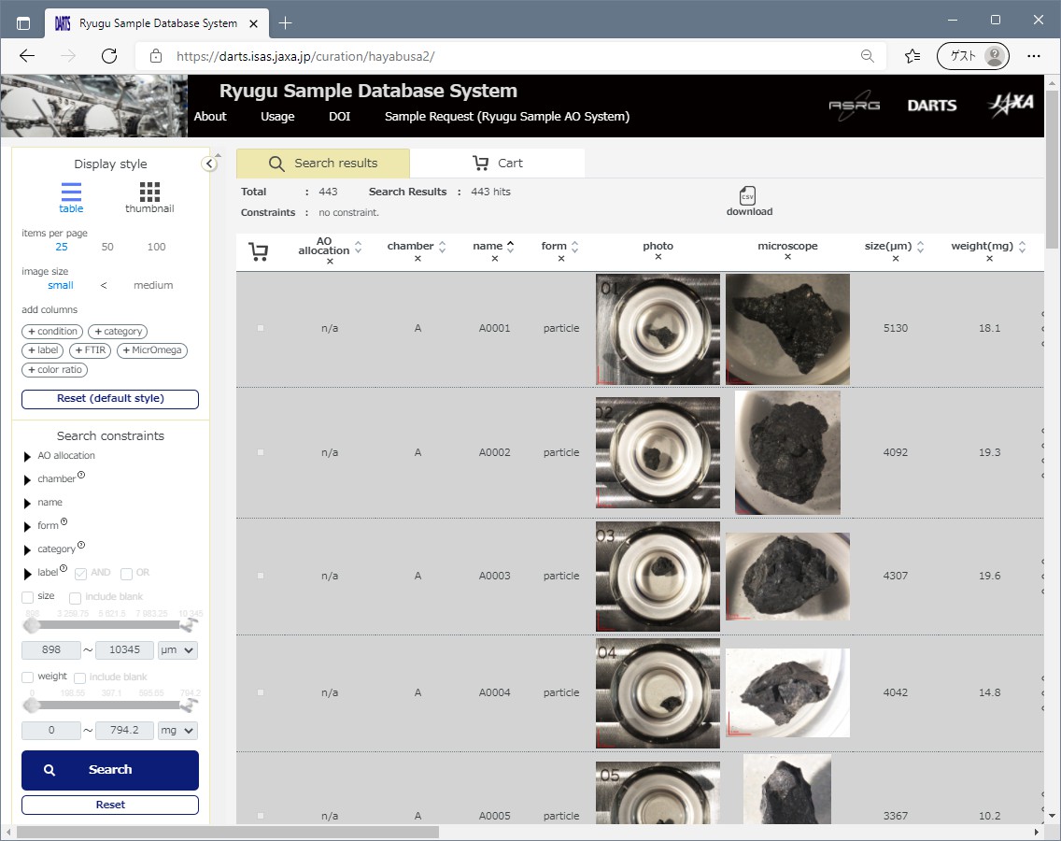Open microscope image of sample A0003
This screenshot has width=1061, height=841.
point(787,577)
